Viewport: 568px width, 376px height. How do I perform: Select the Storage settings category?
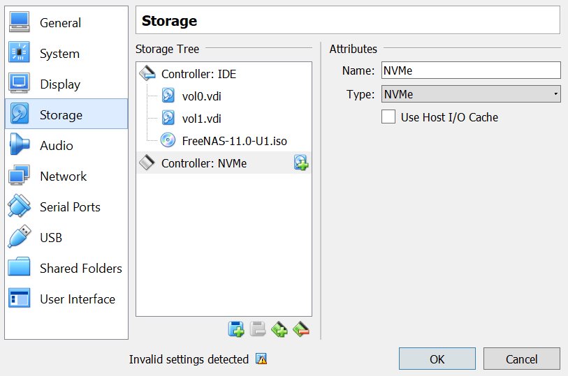pos(66,114)
